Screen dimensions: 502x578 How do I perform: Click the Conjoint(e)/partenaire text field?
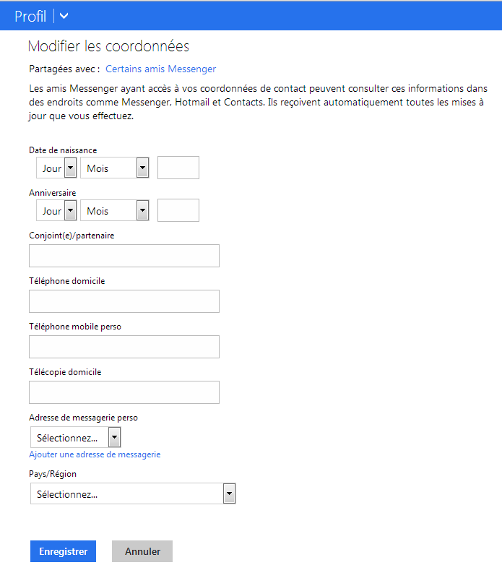124,256
